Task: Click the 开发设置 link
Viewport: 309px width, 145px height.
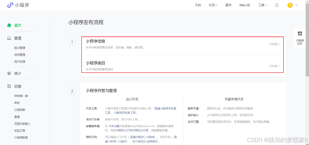Action: pyautogui.click(x=114, y=126)
